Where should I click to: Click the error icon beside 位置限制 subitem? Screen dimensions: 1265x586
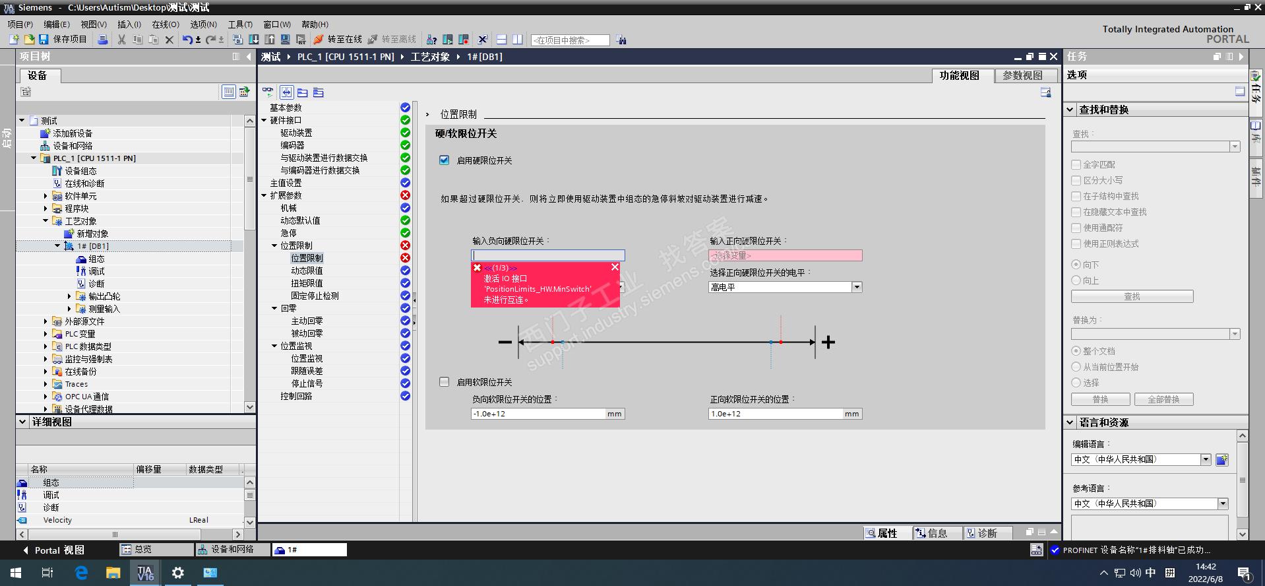tap(406, 258)
